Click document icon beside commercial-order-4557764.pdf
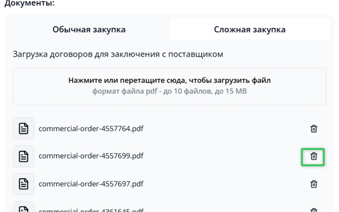This screenshot has width=339, height=212. pos(24,129)
